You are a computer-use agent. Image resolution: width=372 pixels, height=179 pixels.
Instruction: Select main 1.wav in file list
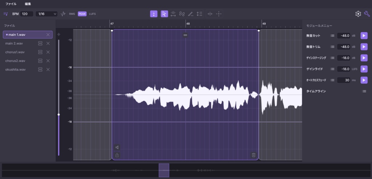28,34
